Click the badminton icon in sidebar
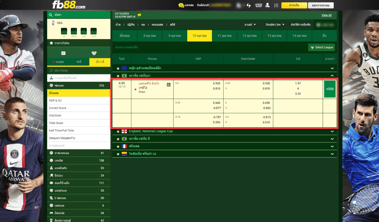This screenshot has width=379, height=222. click(x=51, y=168)
